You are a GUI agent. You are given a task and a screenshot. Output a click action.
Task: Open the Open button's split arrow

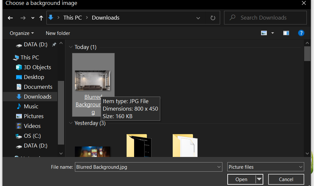coord(259,179)
